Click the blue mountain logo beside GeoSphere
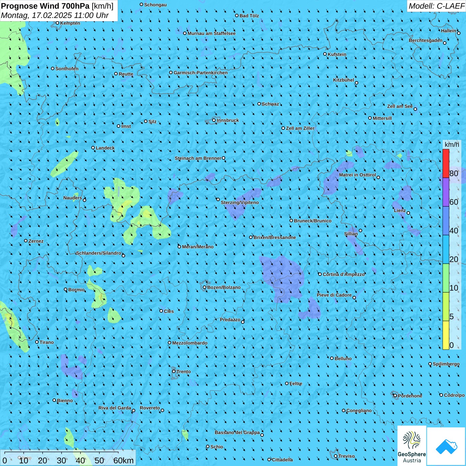Viewport: 466px width, 466px height. tap(446, 446)
